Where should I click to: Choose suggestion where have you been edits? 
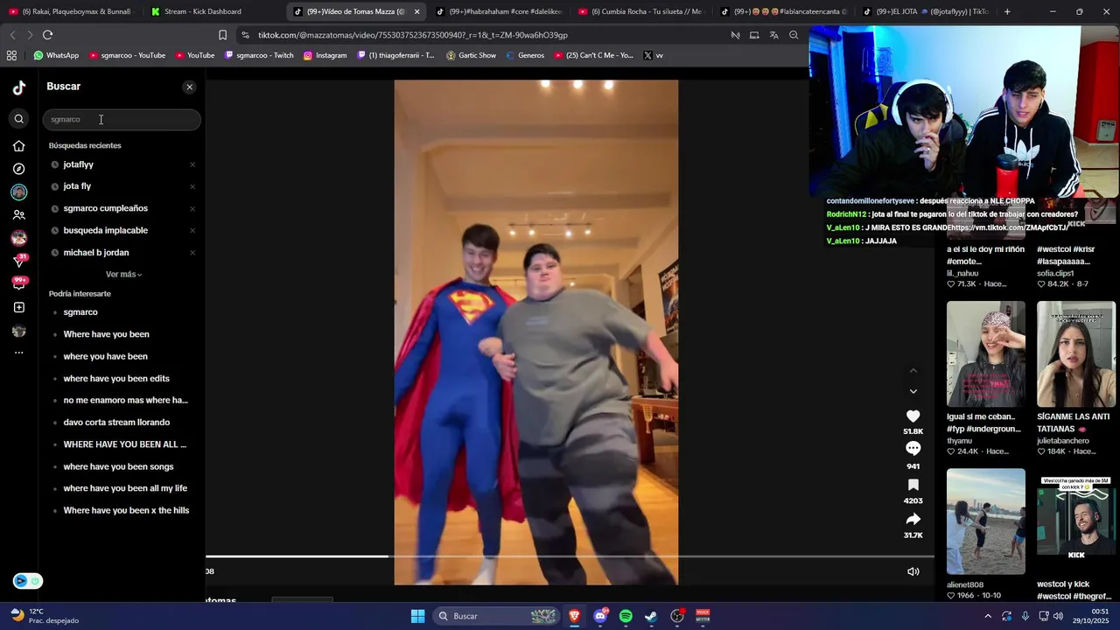coord(116,379)
